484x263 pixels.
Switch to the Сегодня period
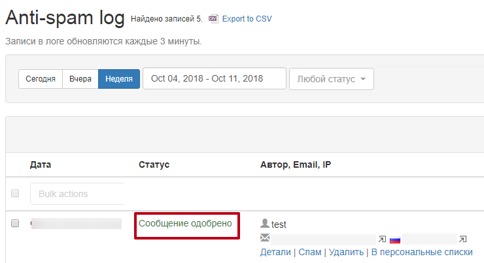(x=41, y=79)
